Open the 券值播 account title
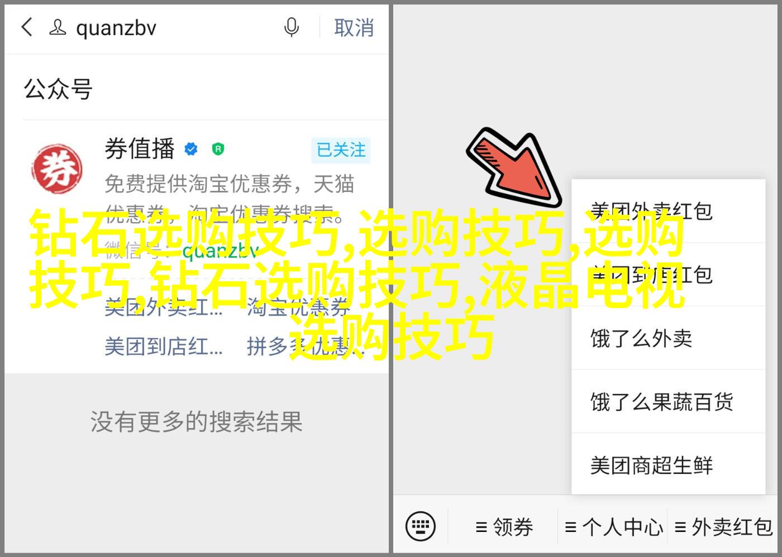The image size is (782, 557). (140, 149)
